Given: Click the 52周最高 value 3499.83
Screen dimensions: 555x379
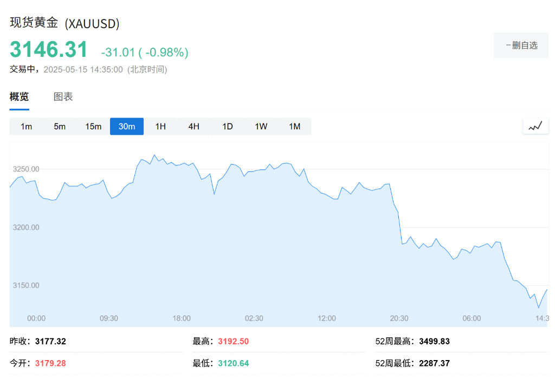Looking at the screenshot, I should [435, 342].
